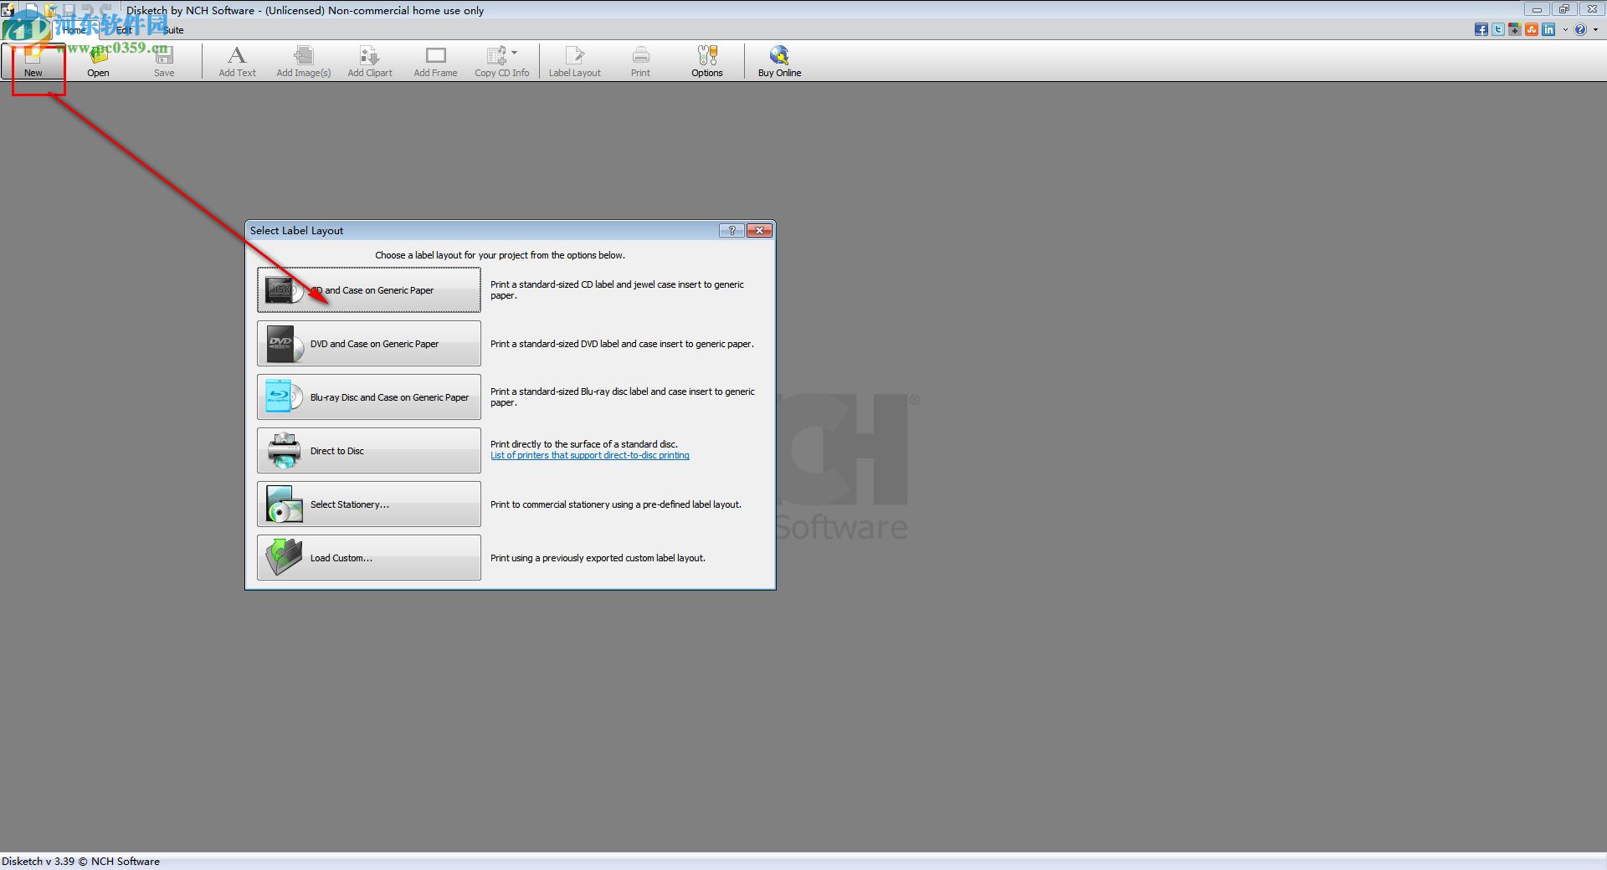1607x870 pixels.
Task: Click the Select Stationery... button
Action: (x=369, y=504)
